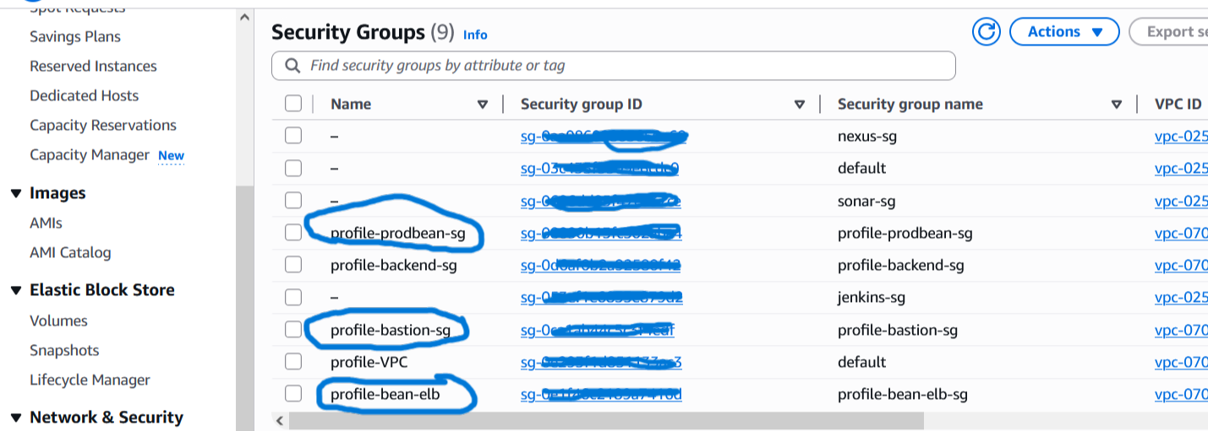
Task: Open Lifecycle Manager
Action: (90, 380)
